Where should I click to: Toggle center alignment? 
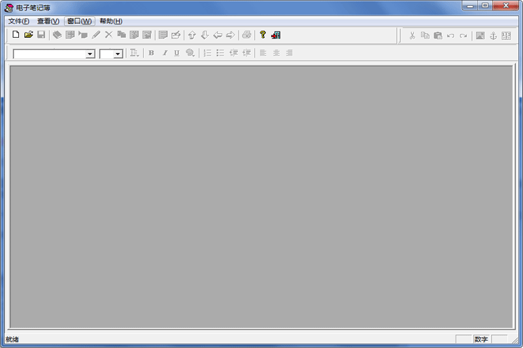(276, 53)
